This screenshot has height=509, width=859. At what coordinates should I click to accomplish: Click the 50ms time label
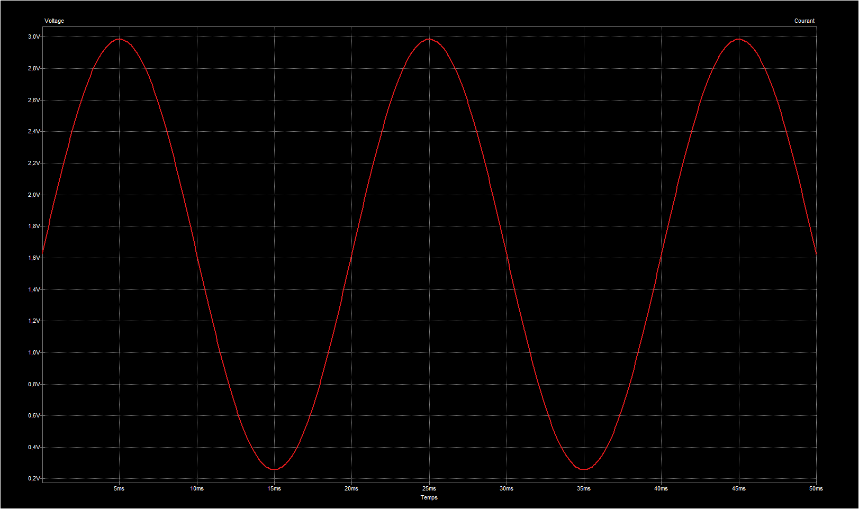pos(816,488)
